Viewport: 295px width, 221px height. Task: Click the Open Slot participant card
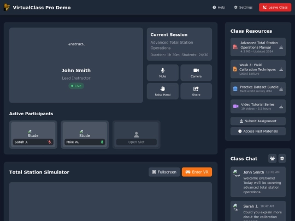click(x=137, y=135)
